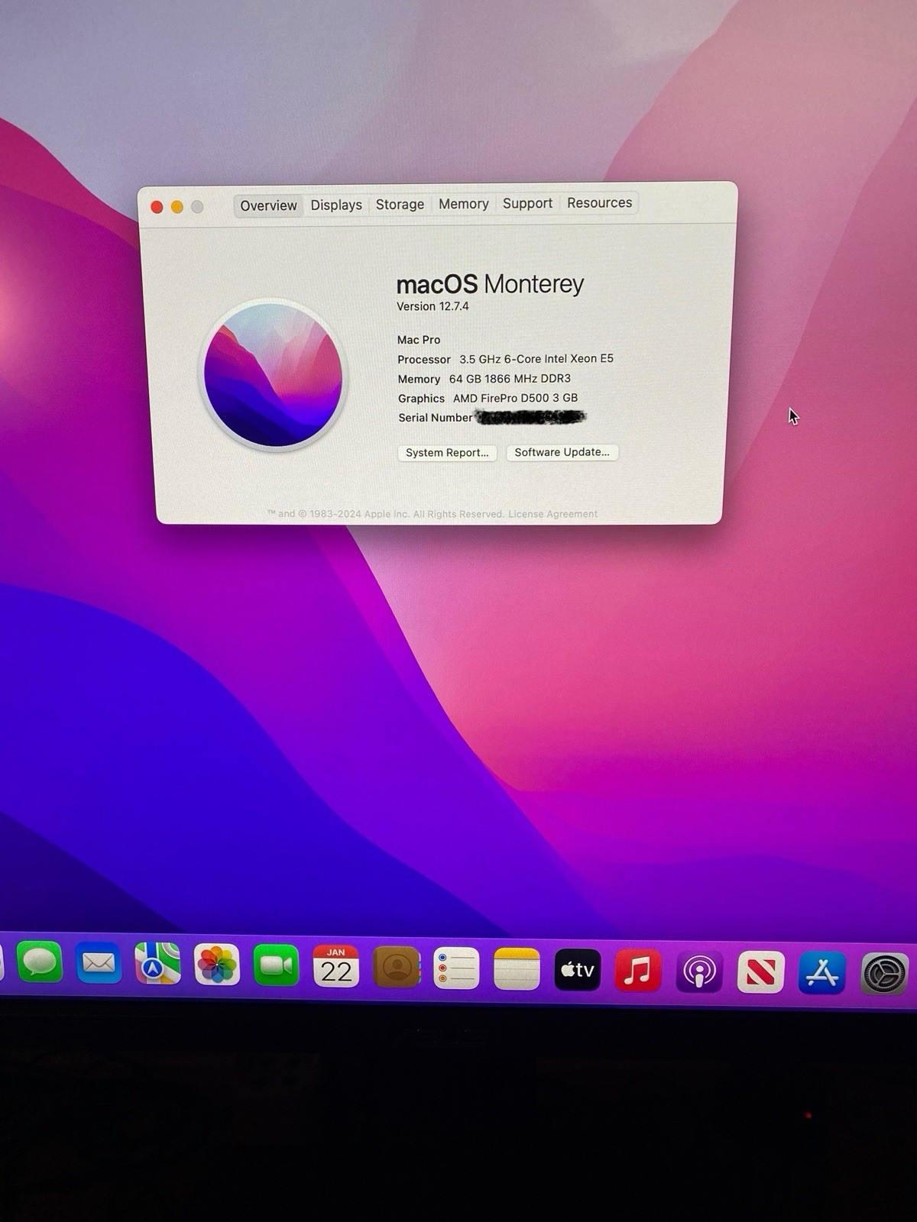Click the 'Mac Pro' model name
This screenshot has width=917, height=1222.
(x=419, y=340)
